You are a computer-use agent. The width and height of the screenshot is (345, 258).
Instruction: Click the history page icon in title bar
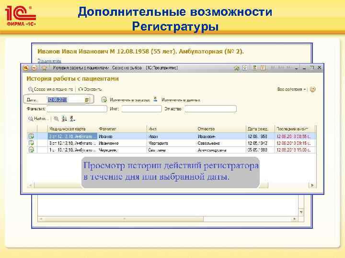coord(245,68)
